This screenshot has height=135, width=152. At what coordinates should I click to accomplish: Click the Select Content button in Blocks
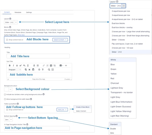tap(60, 40)
